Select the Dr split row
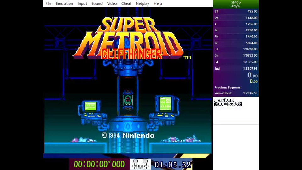The height and width of the screenshot is (170, 302). tap(236, 55)
